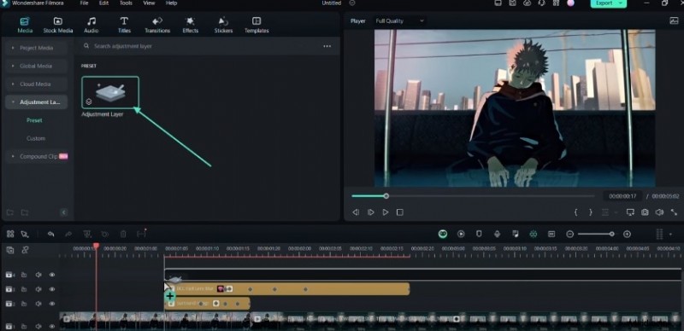
Task: Mute track 1 audio
Action: (x=38, y=326)
